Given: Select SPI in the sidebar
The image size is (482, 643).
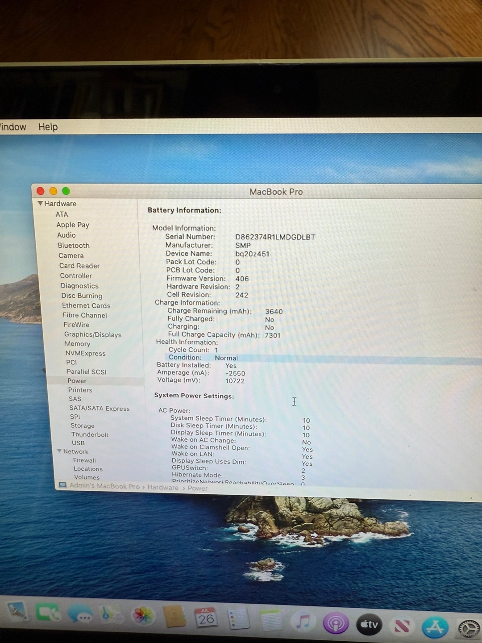Looking at the screenshot, I should pos(75,417).
